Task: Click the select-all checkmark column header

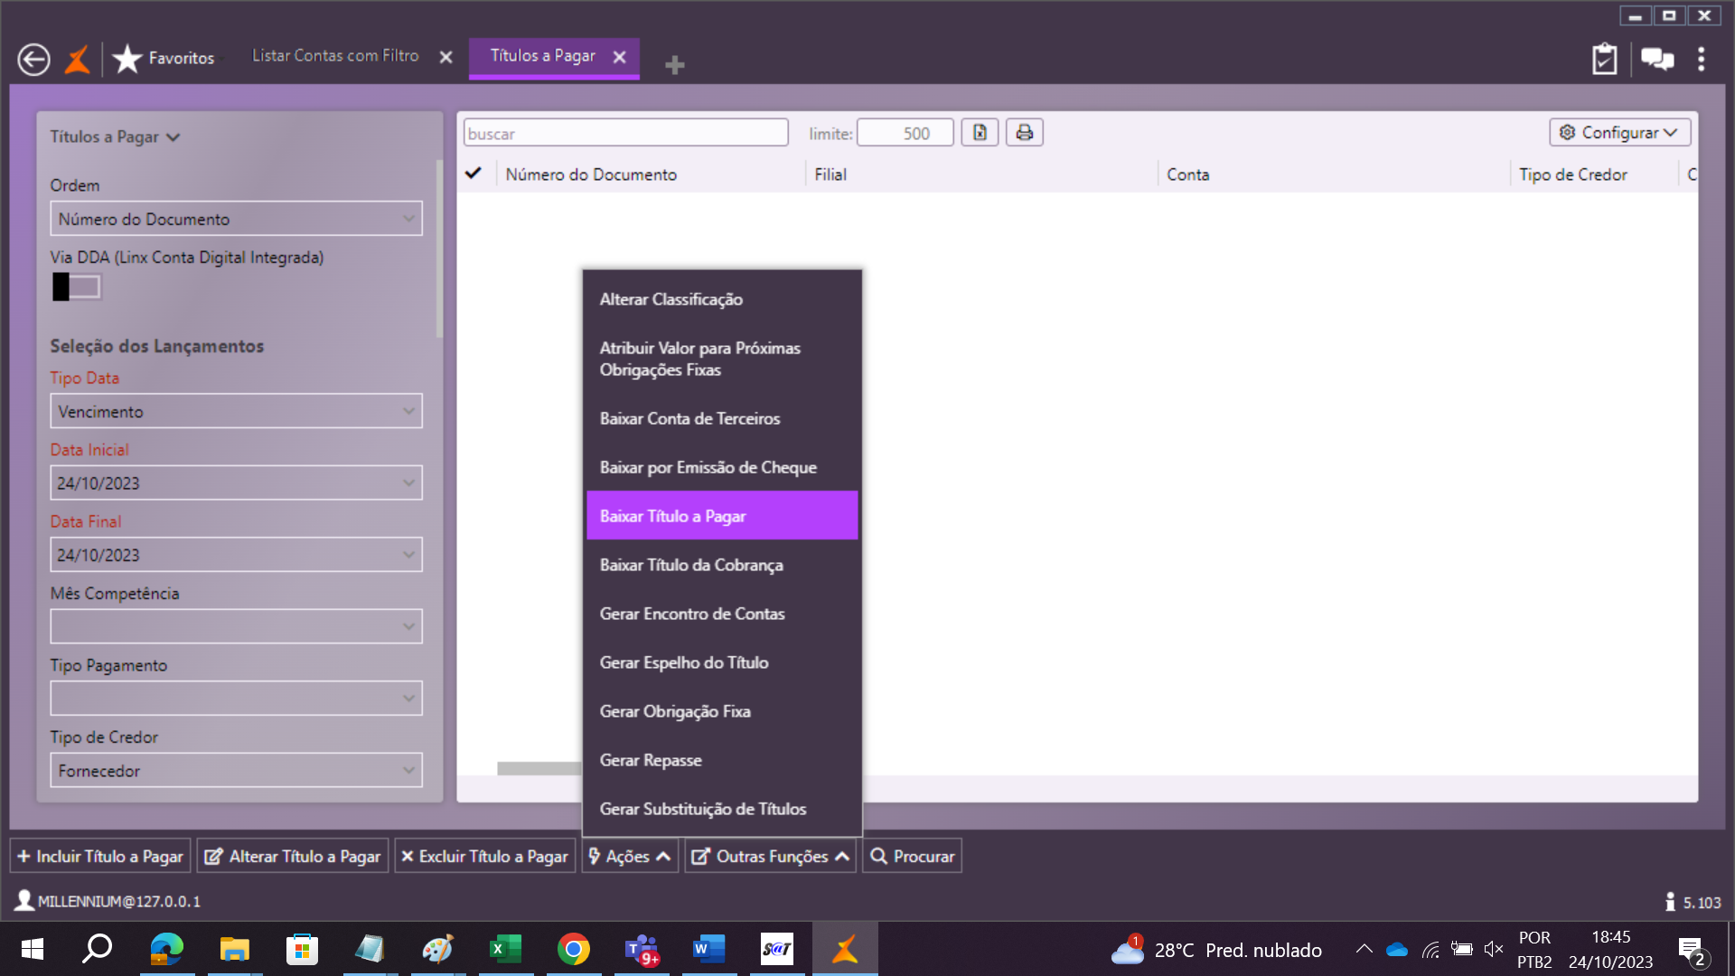Action: coord(473,174)
